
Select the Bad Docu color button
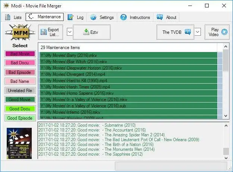20,63
